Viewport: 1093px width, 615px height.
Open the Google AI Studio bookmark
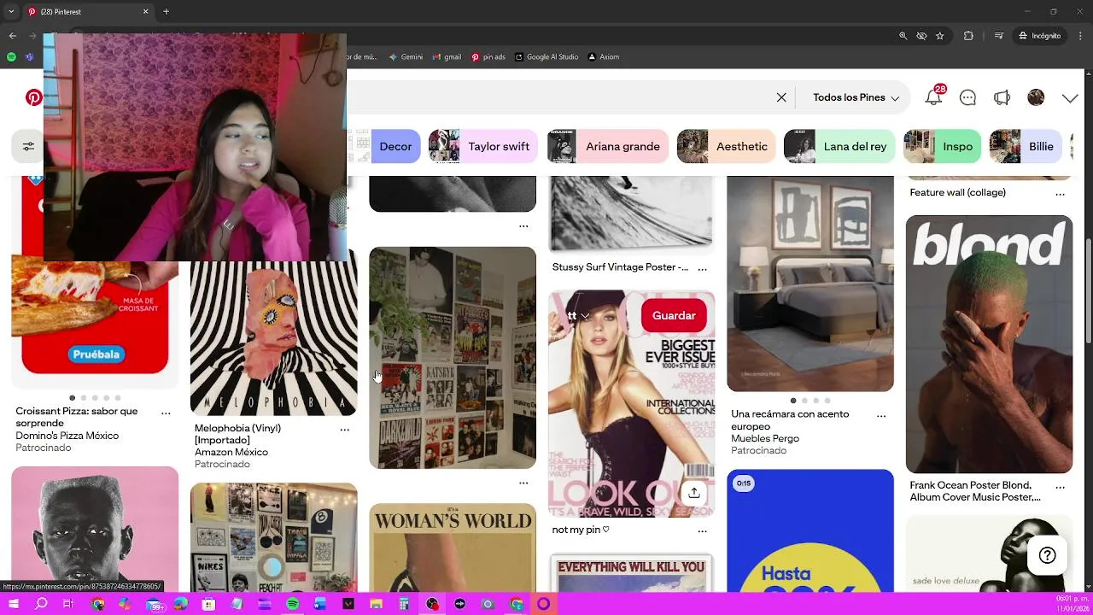tap(546, 57)
